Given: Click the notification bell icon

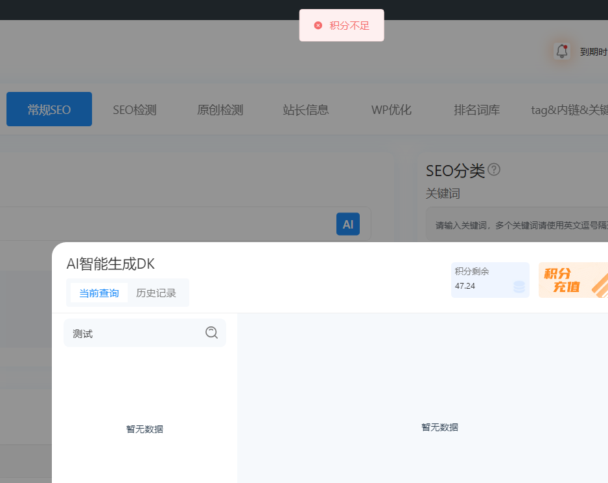Looking at the screenshot, I should (562, 51).
